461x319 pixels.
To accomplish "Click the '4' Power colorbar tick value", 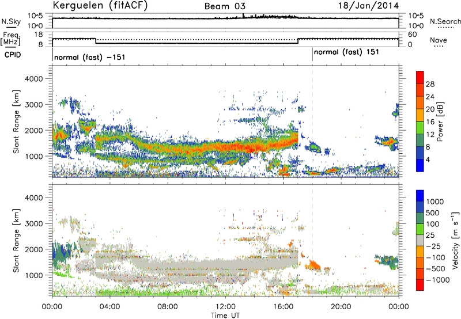I will [x=428, y=159].
